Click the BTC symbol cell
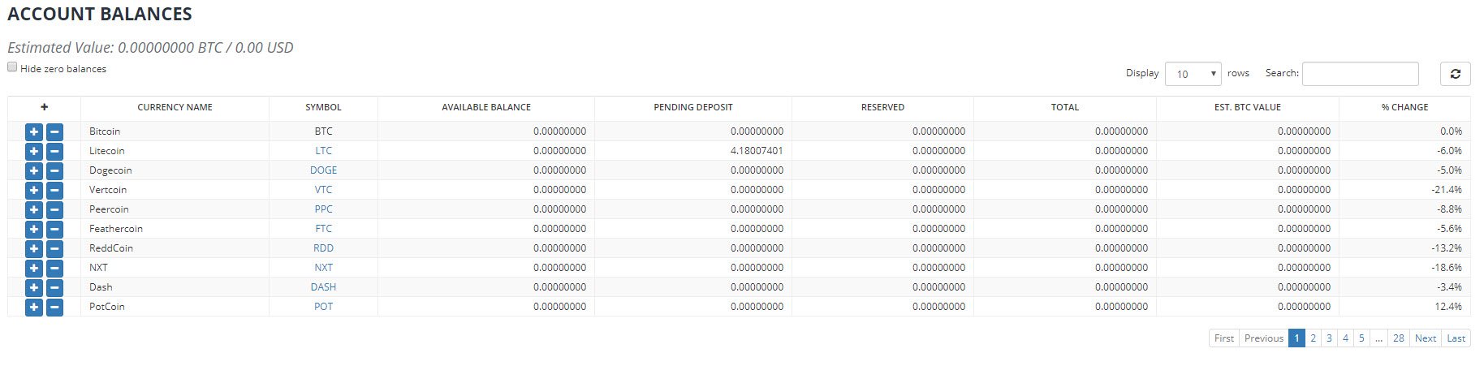 click(x=323, y=131)
